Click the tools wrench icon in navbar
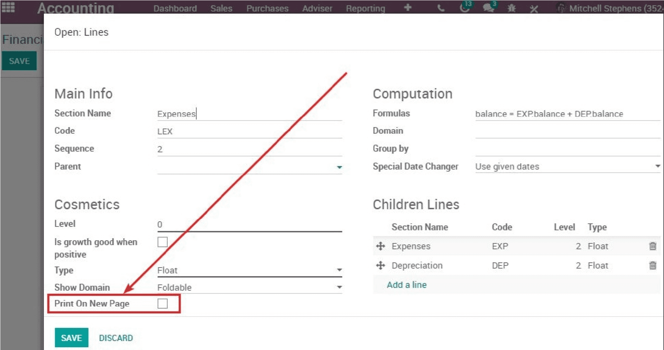Image resolution: width=664 pixels, height=350 pixels. (534, 9)
